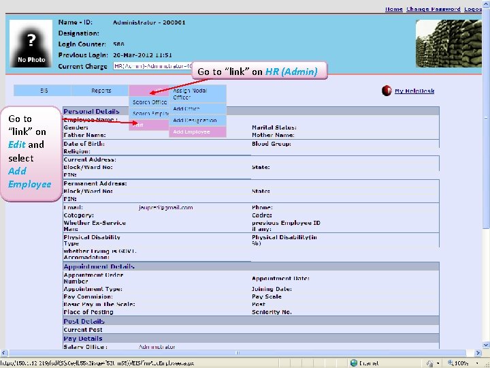Image resolution: width=490 pixels, height=368 pixels.
Task: Click the Previous Login date value
Action: [142, 55]
